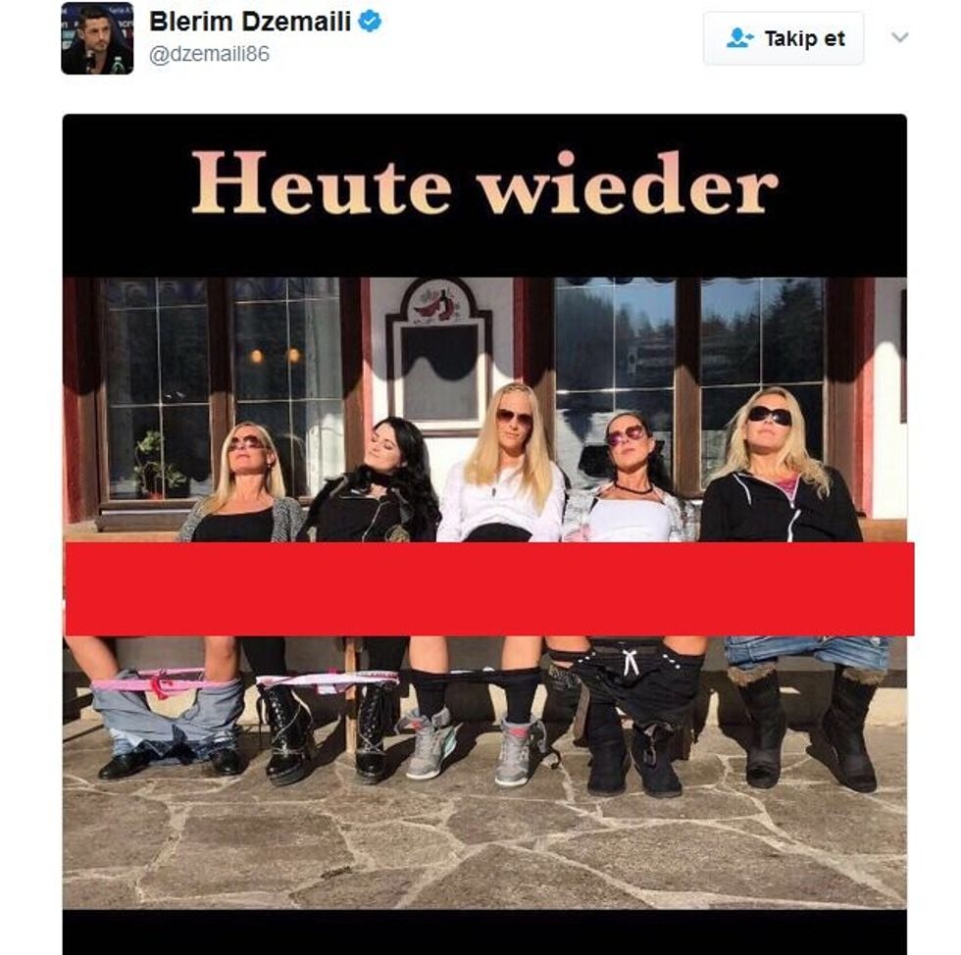
Task: Click the glowing lamps in the window
Action: (275, 356)
